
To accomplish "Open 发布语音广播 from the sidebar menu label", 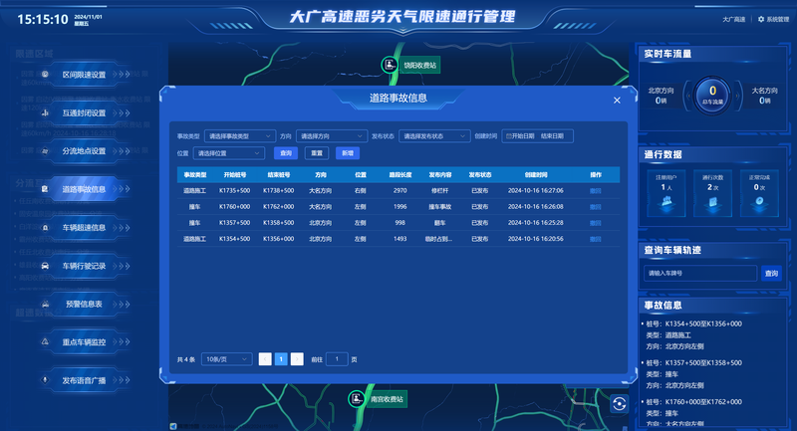I will 84,380.
